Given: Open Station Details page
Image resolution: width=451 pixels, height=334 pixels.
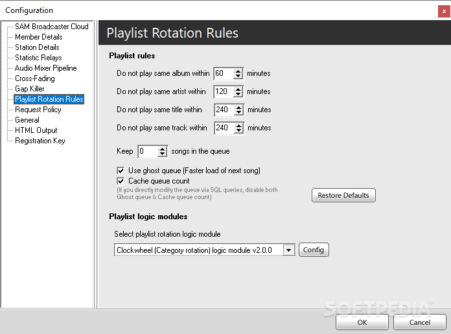Looking at the screenshot, I should [37, 47].
